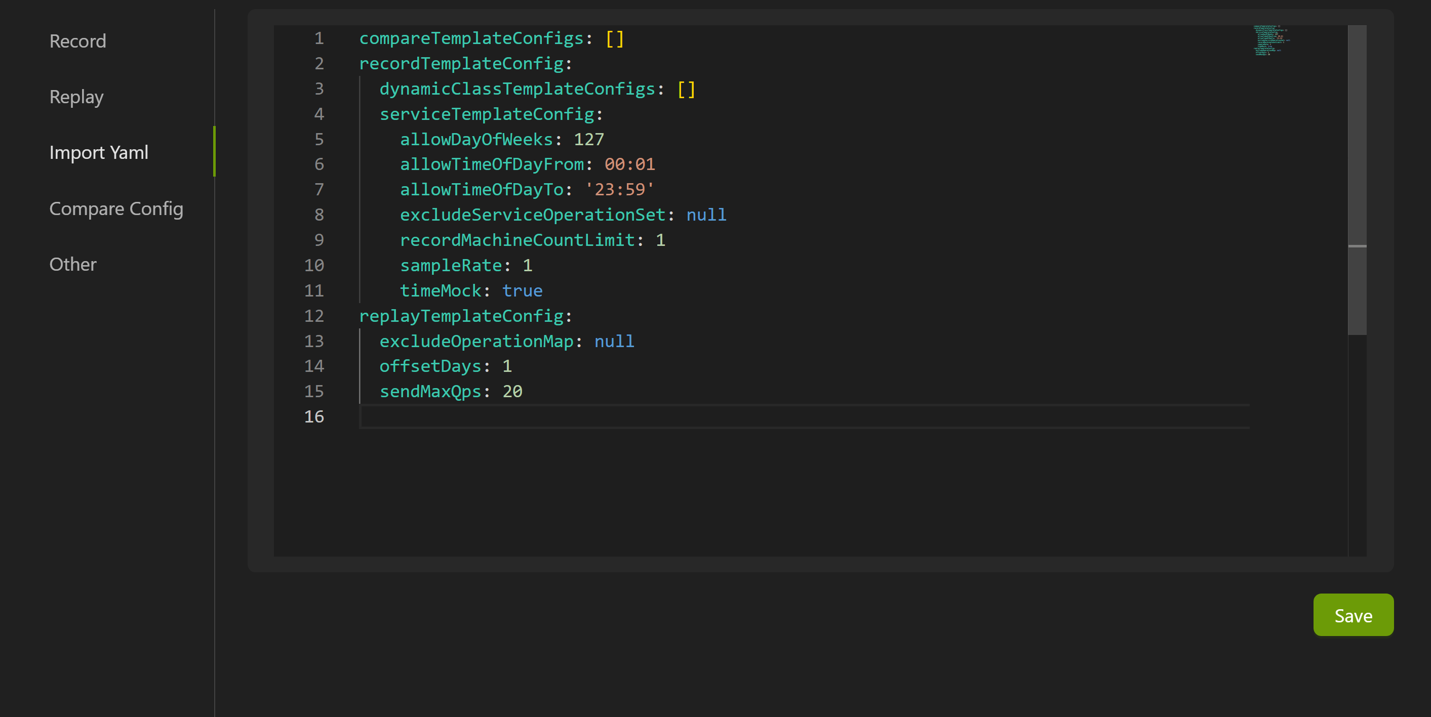
Task: Open the Compare Config section
Action: pos(116,208)
